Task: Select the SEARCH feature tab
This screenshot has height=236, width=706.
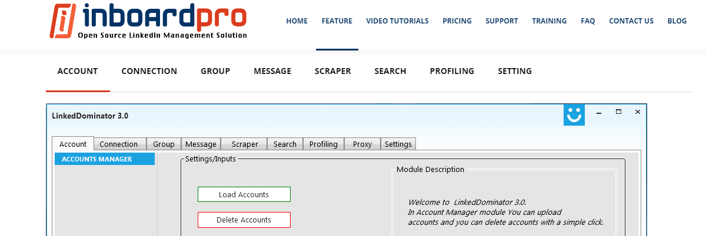Action: (391, 71)
